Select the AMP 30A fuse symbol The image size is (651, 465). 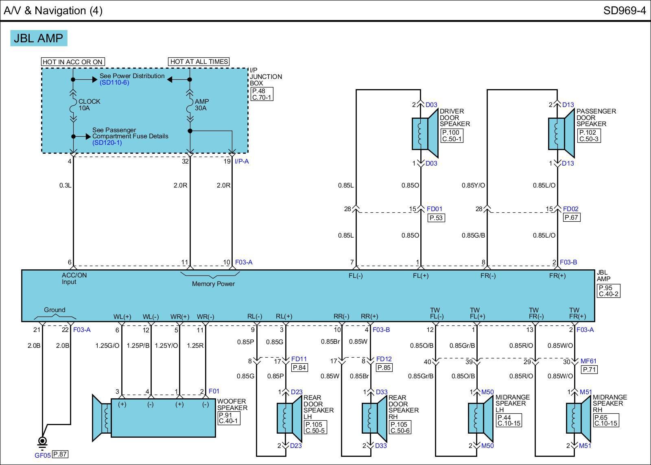coord(190,107)
